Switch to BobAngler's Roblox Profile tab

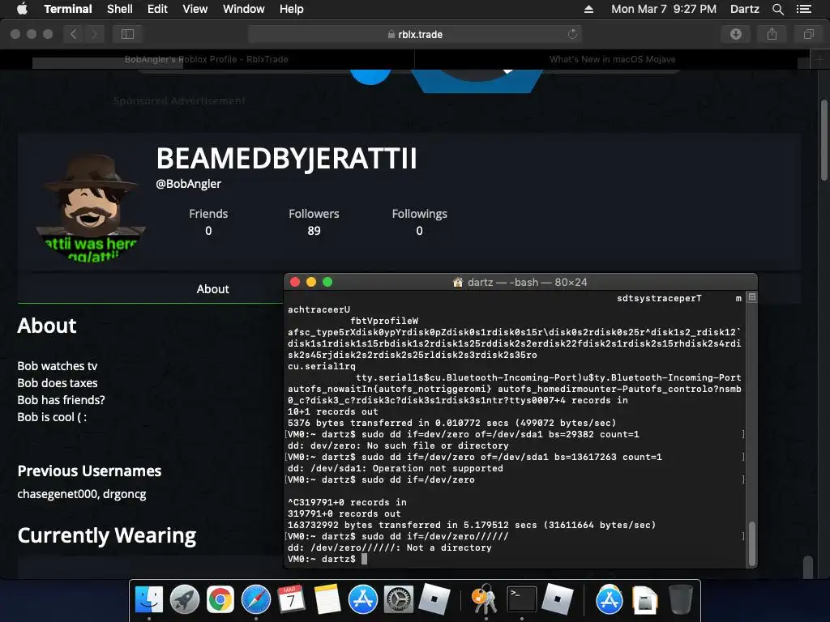point(207,59)
